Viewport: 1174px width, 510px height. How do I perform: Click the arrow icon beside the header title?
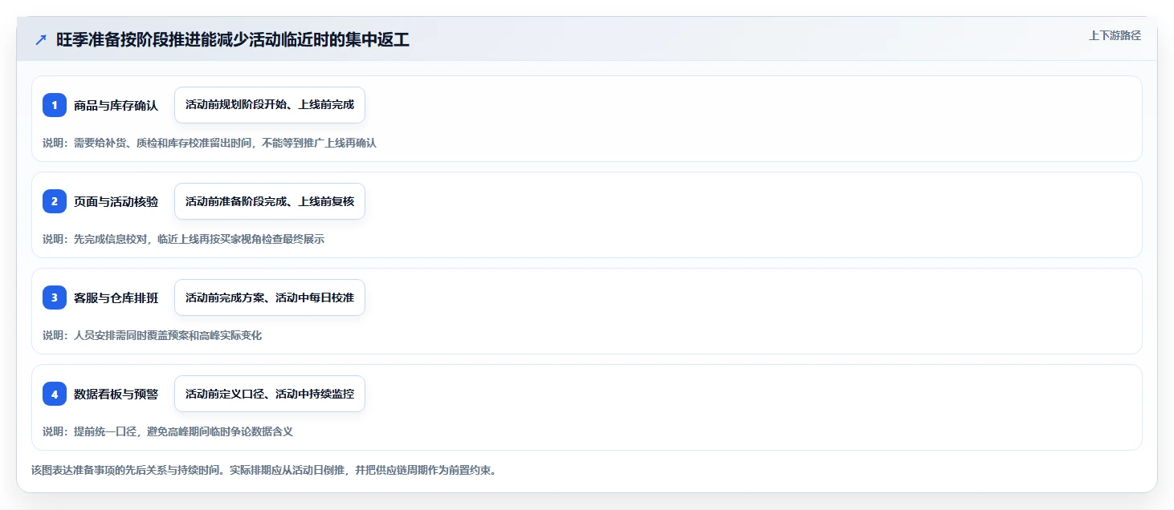40,40
